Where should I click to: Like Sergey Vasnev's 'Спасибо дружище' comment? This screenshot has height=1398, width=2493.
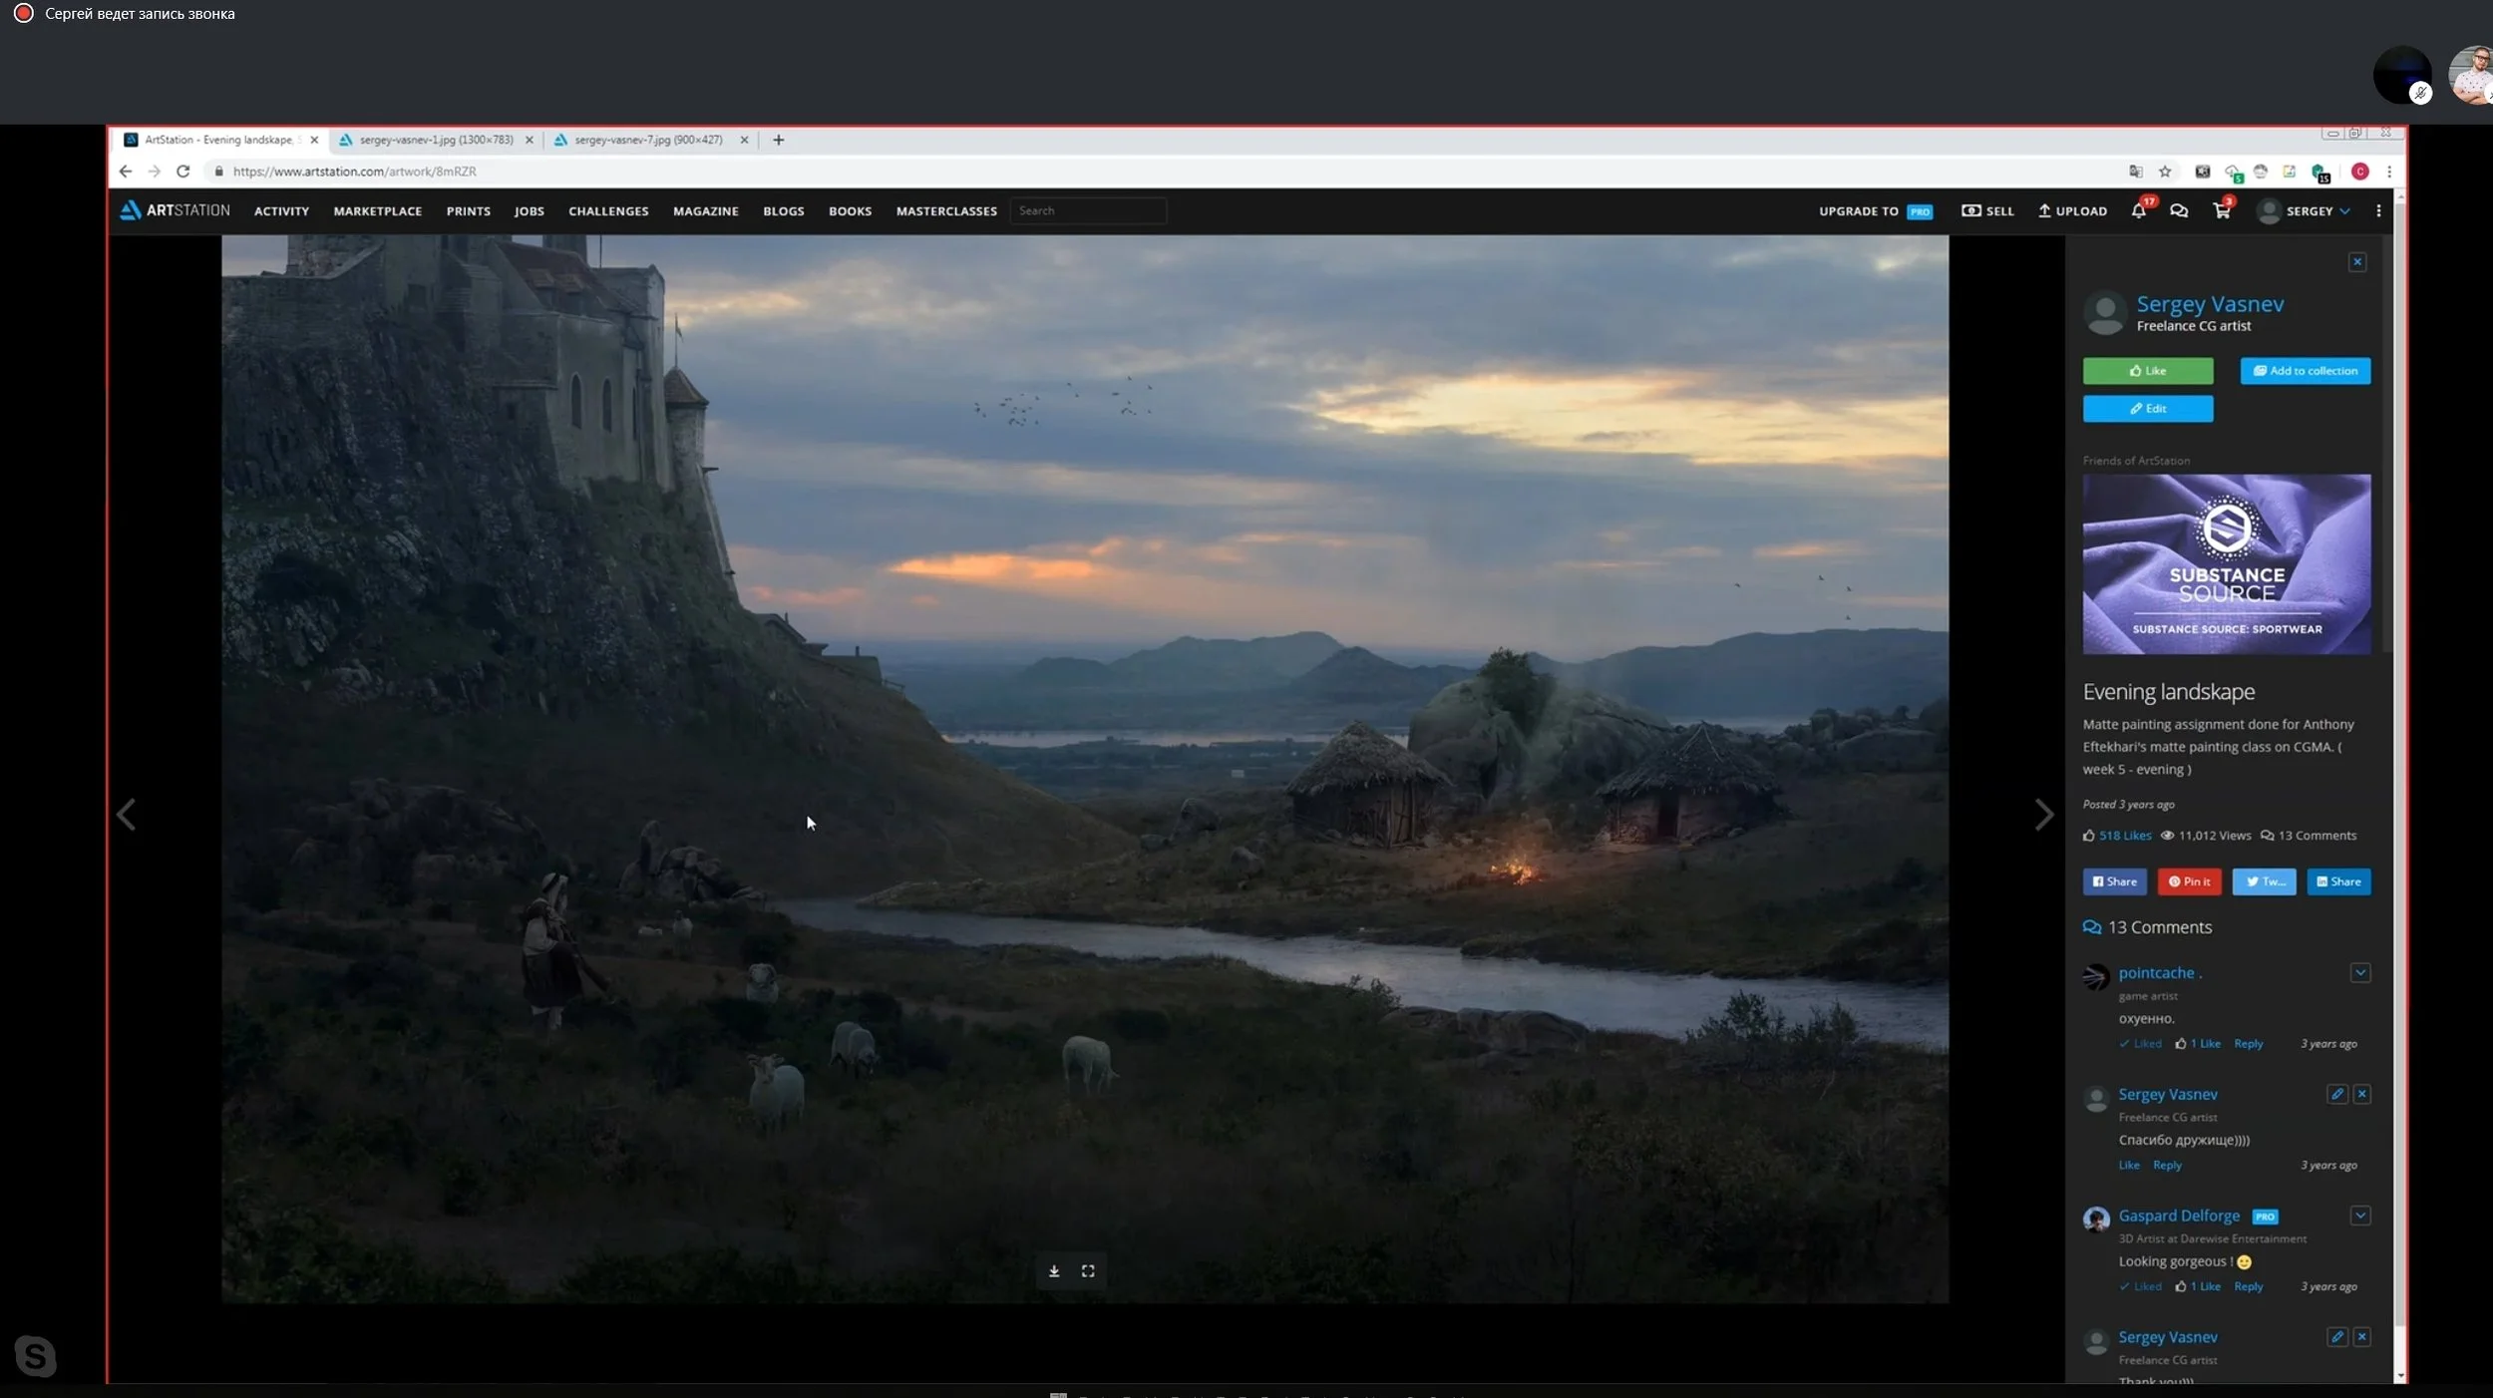point(2129,1165)
